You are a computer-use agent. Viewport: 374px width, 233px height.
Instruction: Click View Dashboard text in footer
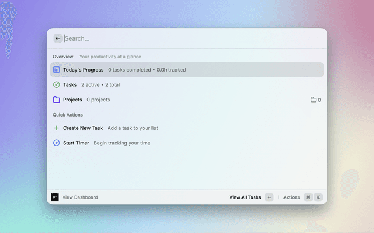80,197
